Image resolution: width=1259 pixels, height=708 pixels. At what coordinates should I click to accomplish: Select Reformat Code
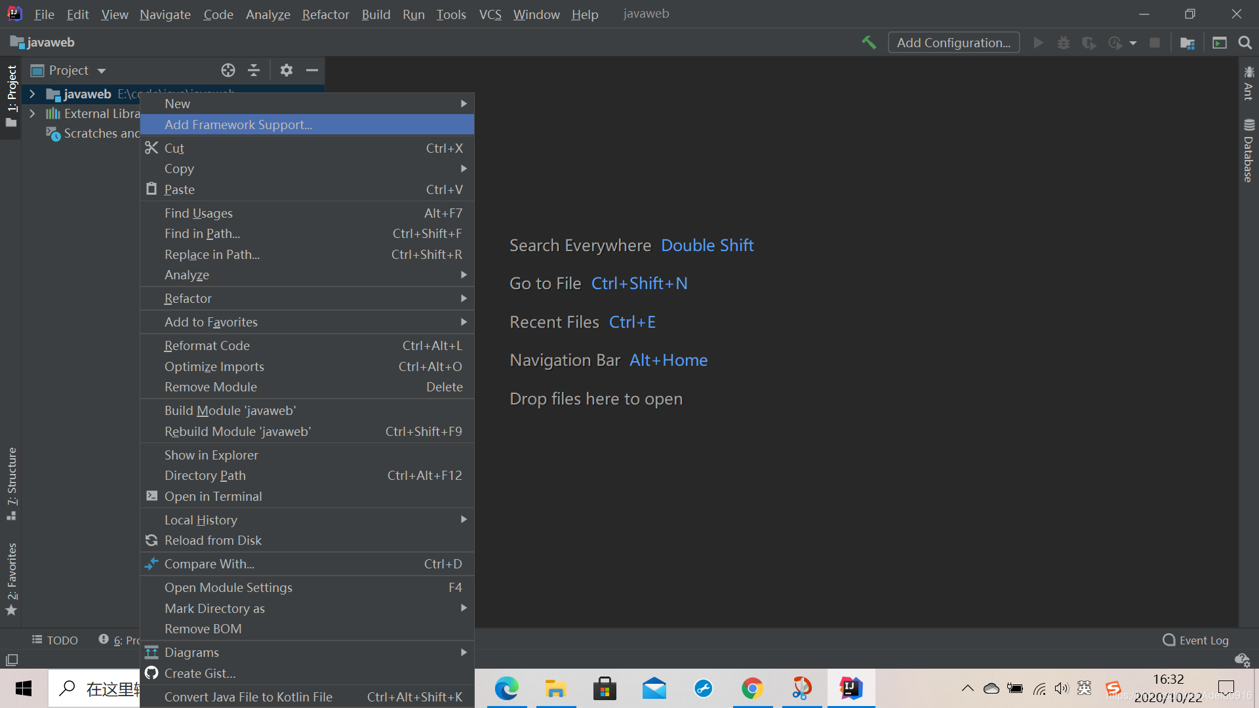click(x=307, y=345)
